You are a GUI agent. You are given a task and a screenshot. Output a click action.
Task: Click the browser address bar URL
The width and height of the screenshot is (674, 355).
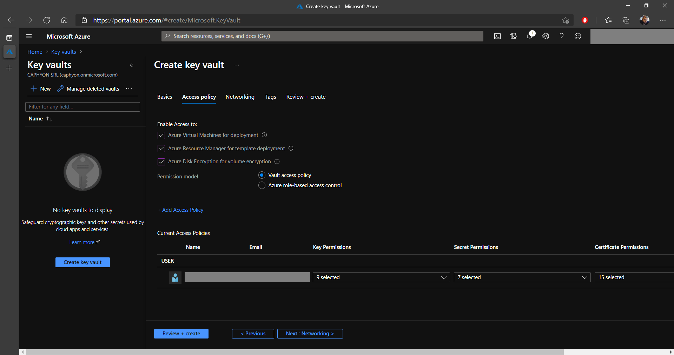click(167, 20)
